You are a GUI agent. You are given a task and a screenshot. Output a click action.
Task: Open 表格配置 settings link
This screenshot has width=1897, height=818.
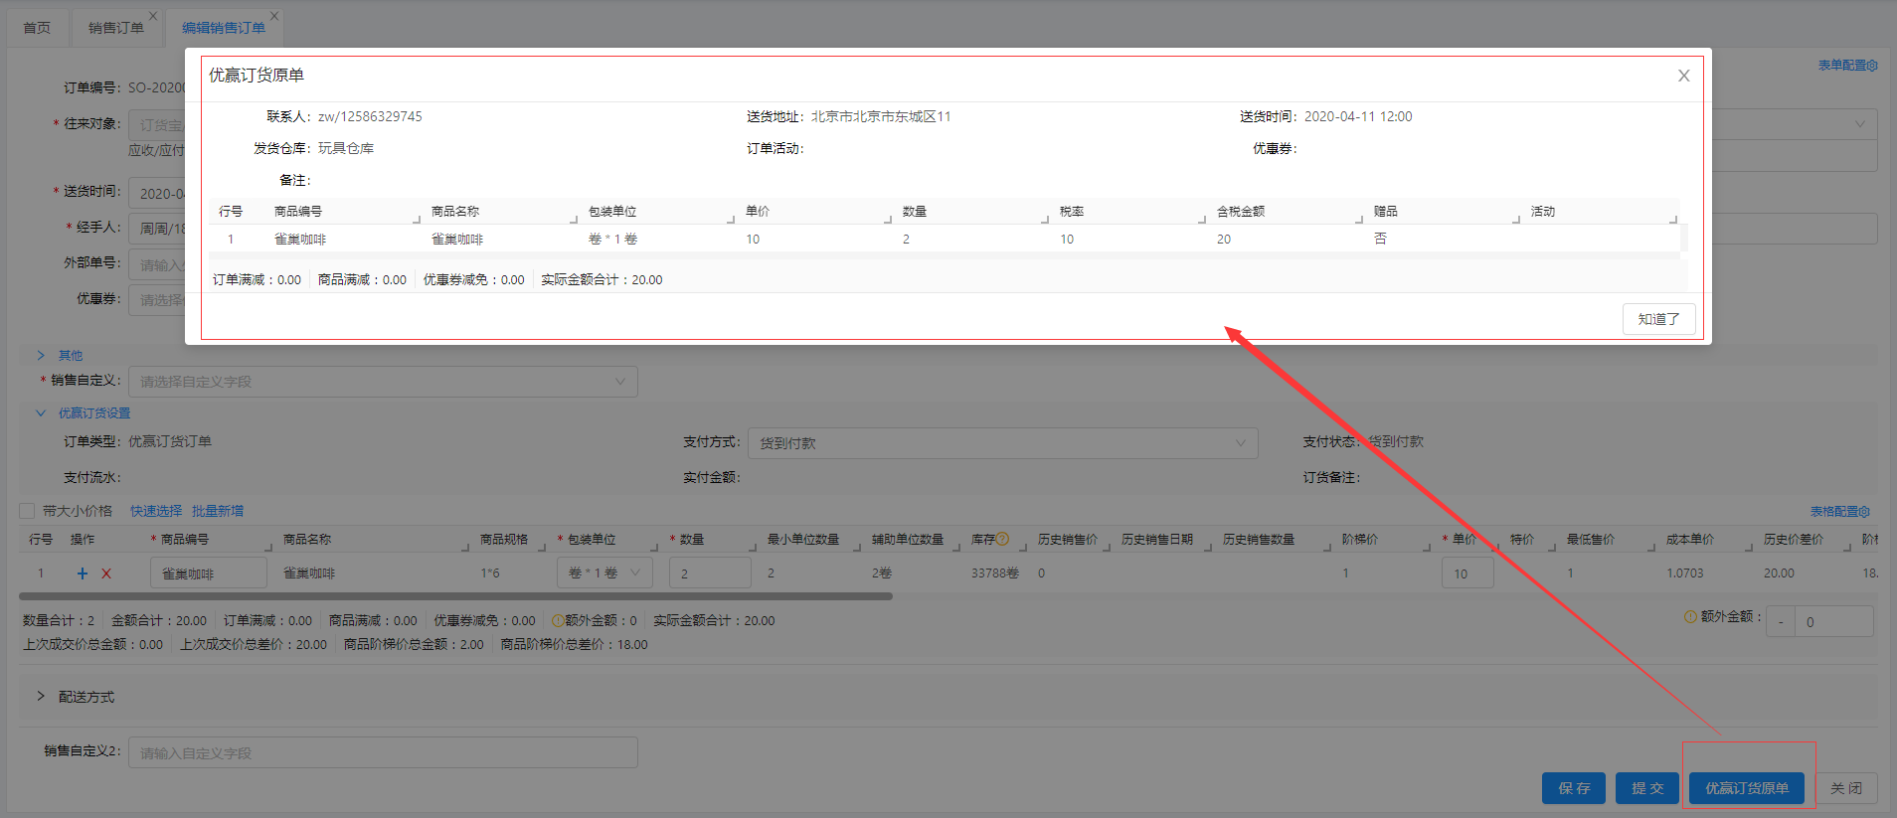(x=1839, y=511)
